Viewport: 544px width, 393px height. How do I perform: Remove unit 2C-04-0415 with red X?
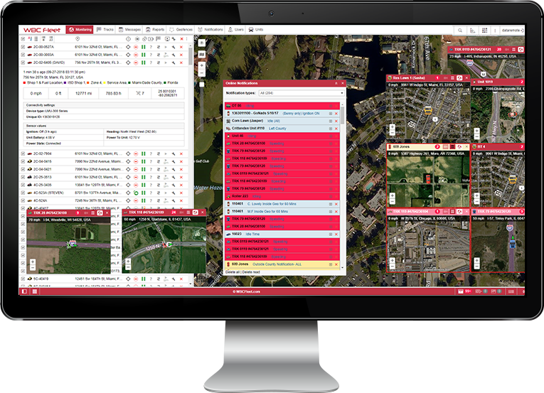tap(181, 161)
